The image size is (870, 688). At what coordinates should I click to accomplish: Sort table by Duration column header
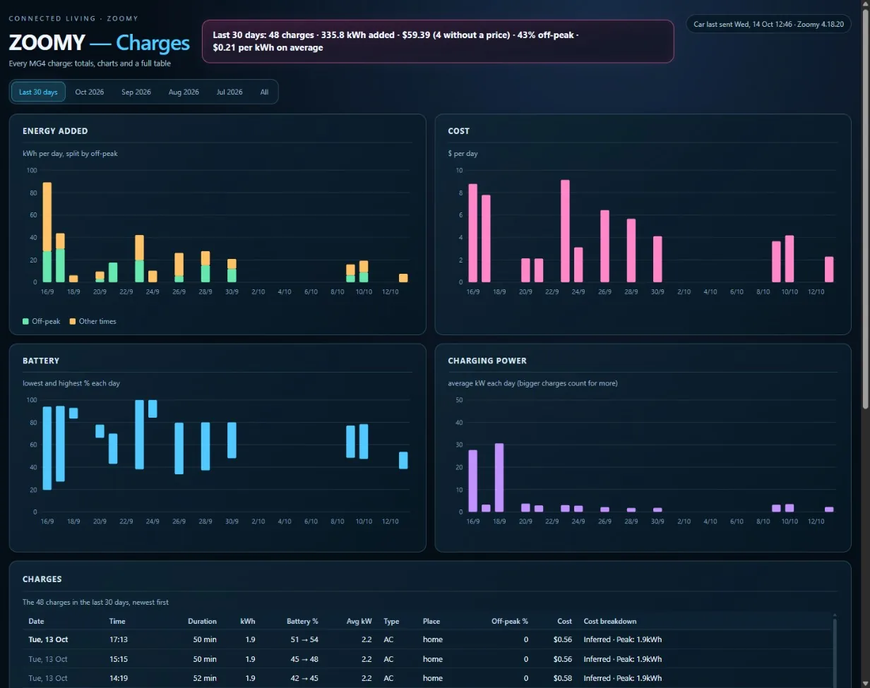(x=202, y=621)
